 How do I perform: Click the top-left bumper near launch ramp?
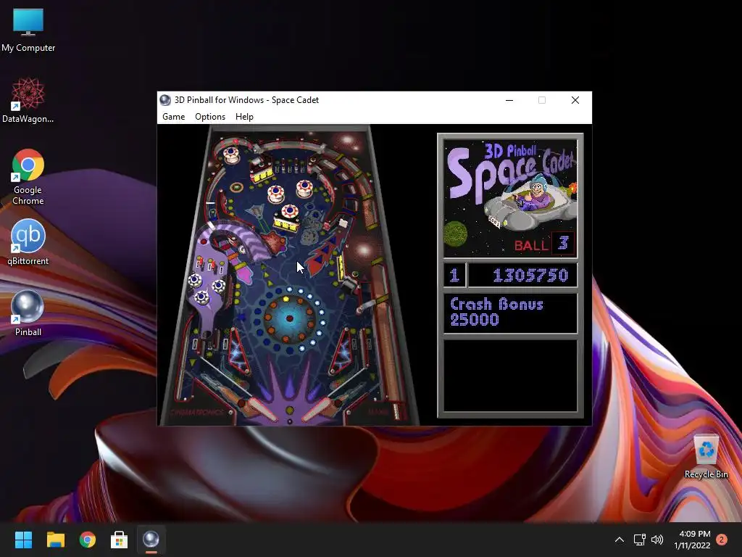point(231,154)
